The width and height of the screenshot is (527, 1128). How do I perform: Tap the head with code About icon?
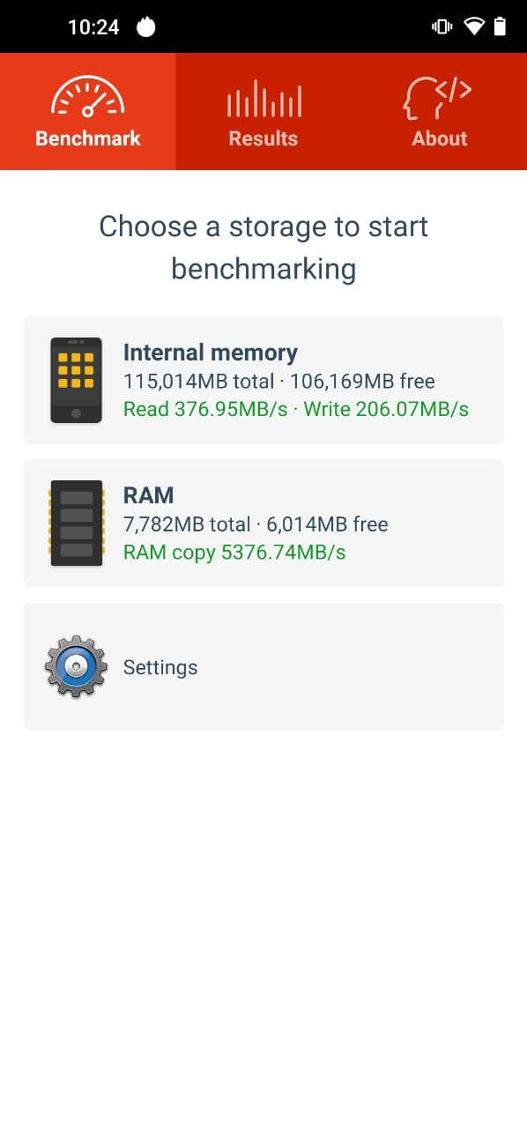(x=439, y=97)
